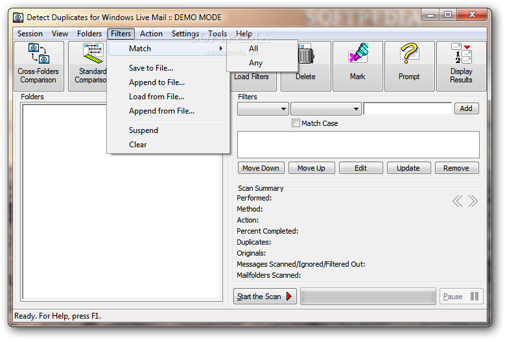
Task: Select Save to File... menu entry
Action: [x=169, y=68]
